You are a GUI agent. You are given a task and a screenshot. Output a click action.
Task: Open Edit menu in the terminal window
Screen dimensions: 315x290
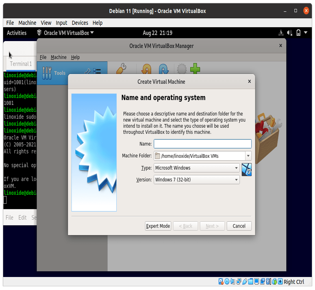pyautogui.click(x=22, y=218)
